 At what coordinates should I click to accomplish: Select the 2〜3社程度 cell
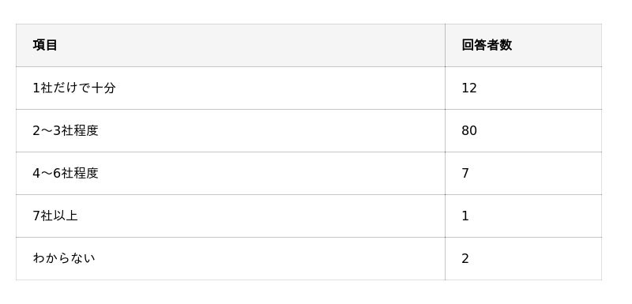pyautogui.click(x=231, y=130)
